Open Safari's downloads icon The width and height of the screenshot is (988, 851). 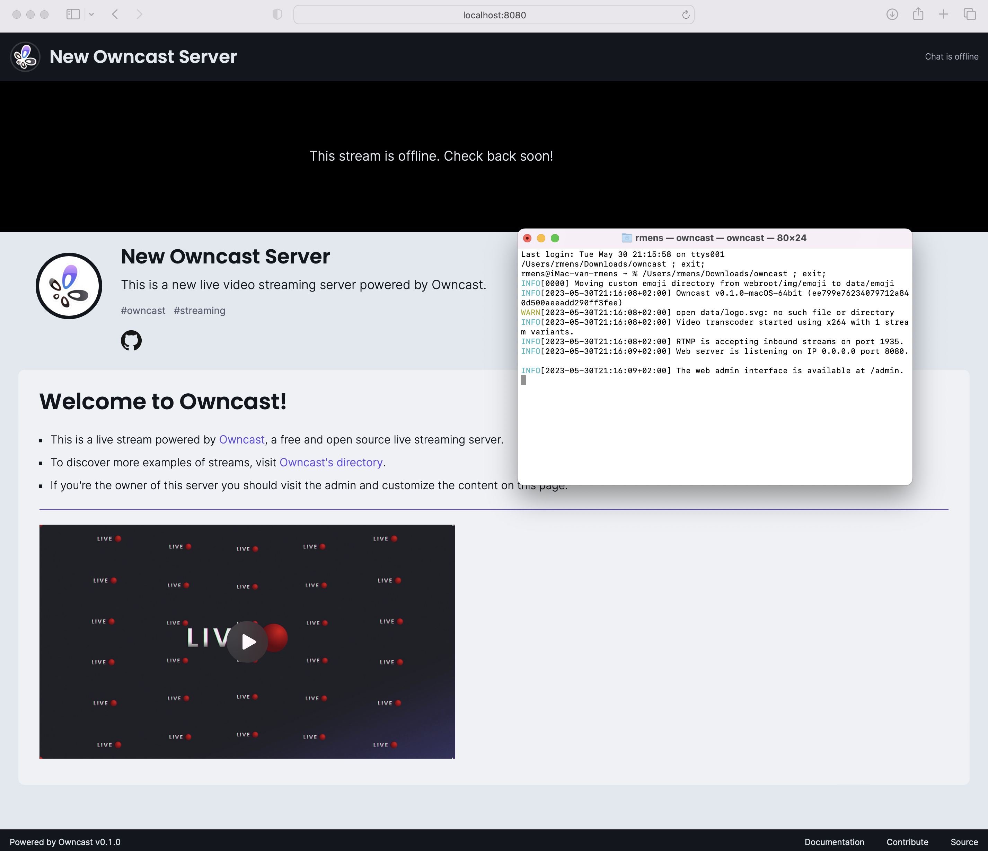tap(891, 14)
